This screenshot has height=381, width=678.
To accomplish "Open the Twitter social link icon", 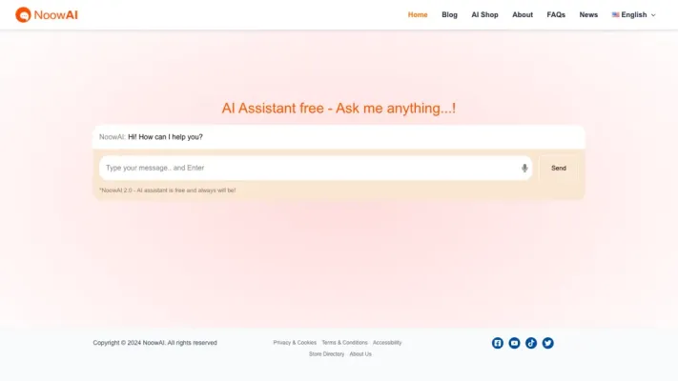I will 547,343.
